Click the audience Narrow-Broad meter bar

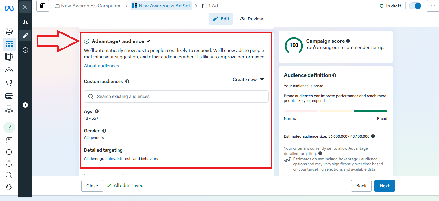coord(335,111)
